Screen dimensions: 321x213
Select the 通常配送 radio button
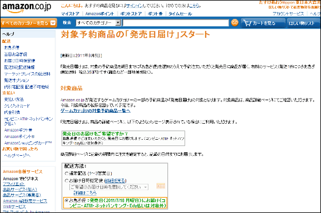tap(66, 173)
